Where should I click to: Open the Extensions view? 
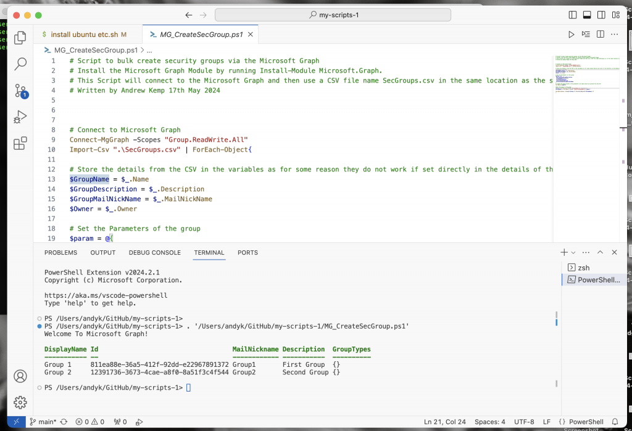20,143
